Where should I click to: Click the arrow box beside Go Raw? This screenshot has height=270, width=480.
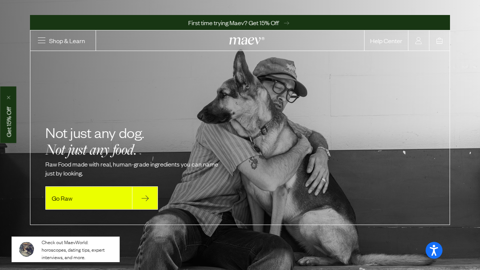(x=145, y=198)
